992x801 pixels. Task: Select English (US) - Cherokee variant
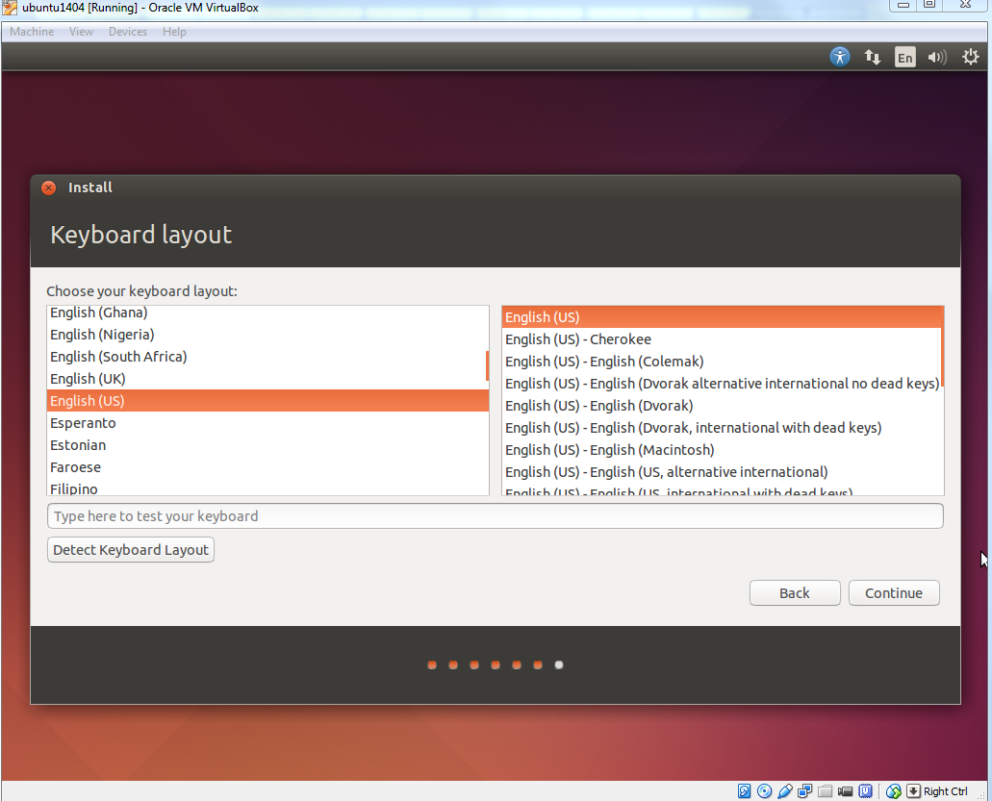[722, 339]
